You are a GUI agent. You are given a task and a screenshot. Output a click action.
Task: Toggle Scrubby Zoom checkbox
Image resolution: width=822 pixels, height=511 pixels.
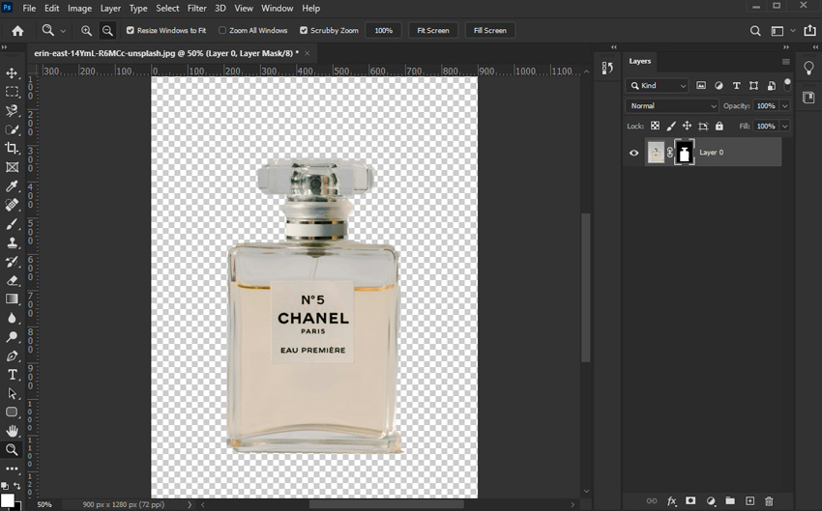304,30
